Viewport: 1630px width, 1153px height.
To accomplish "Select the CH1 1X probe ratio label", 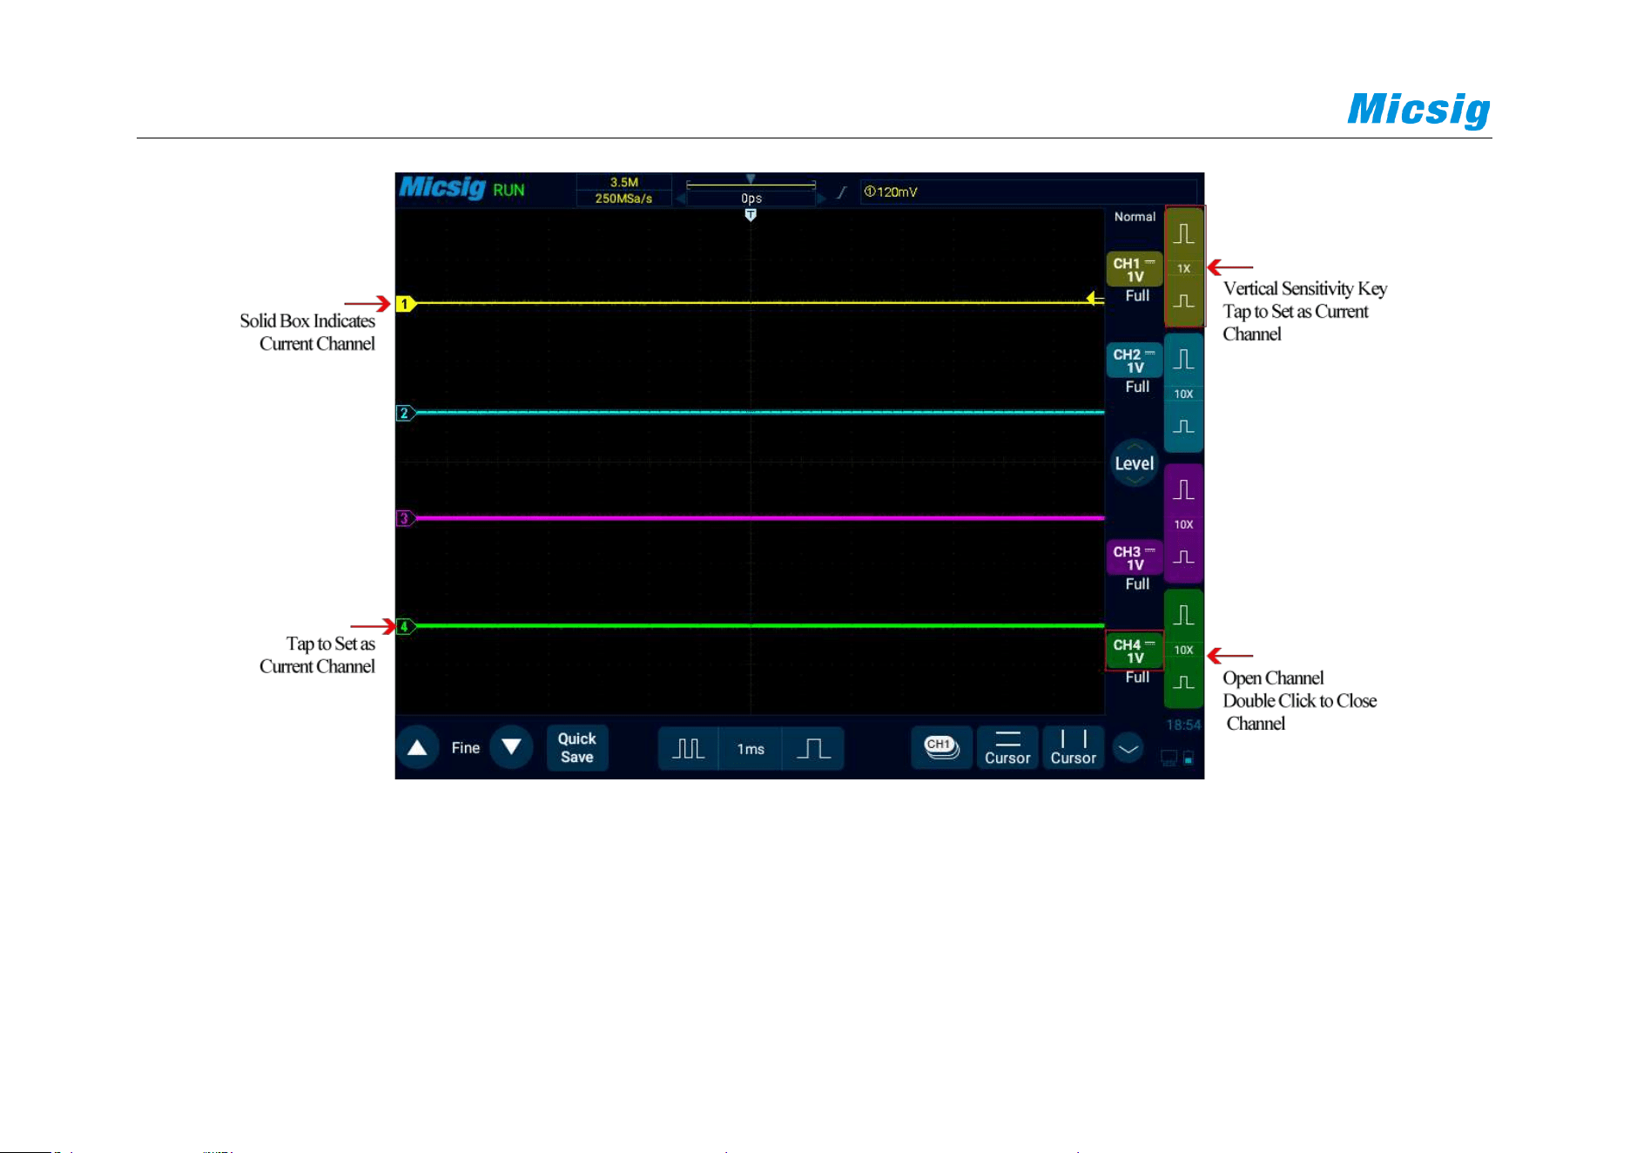I will tap(1184, 269).
